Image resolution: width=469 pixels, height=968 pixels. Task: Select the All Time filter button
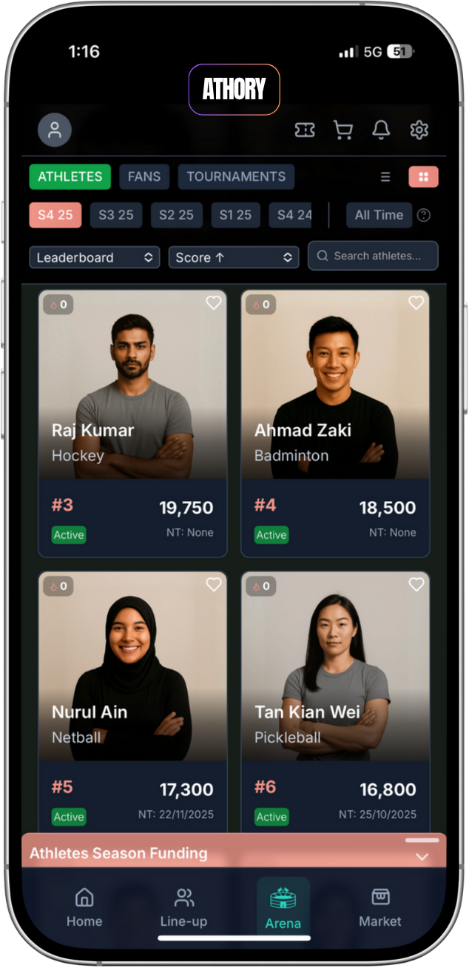(379, 215)
